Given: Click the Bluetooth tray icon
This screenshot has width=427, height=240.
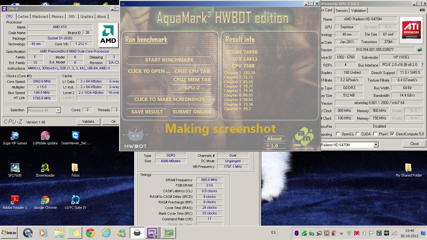Looking at the screenshot, I should [297, 233].
